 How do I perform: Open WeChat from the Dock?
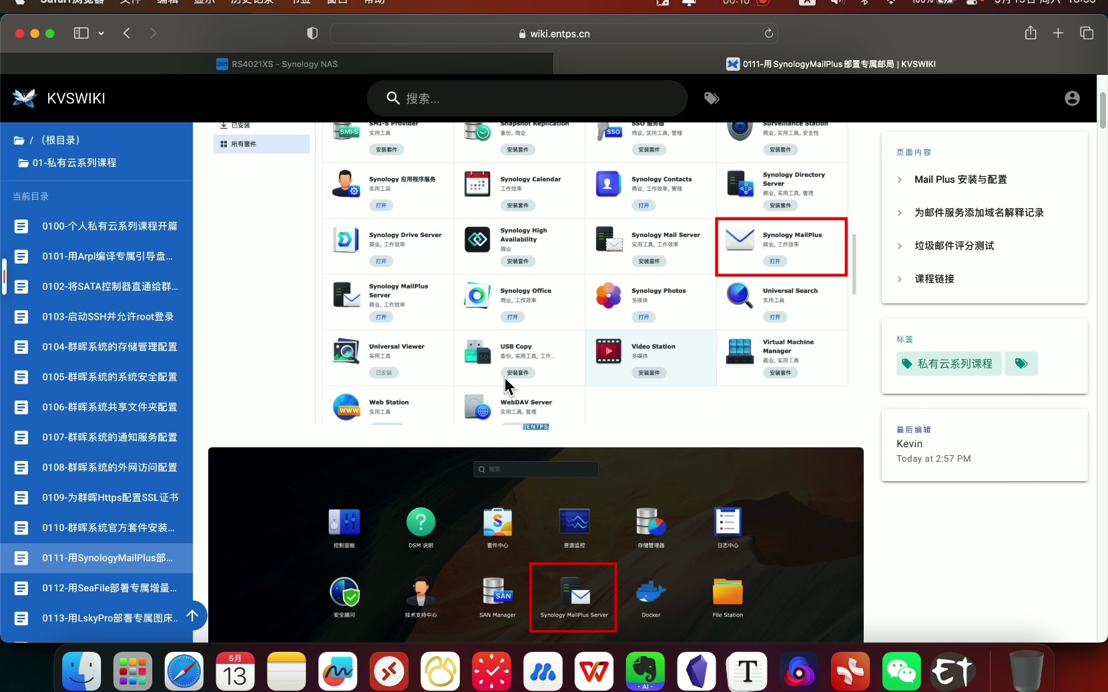click(x=901, y=671)
